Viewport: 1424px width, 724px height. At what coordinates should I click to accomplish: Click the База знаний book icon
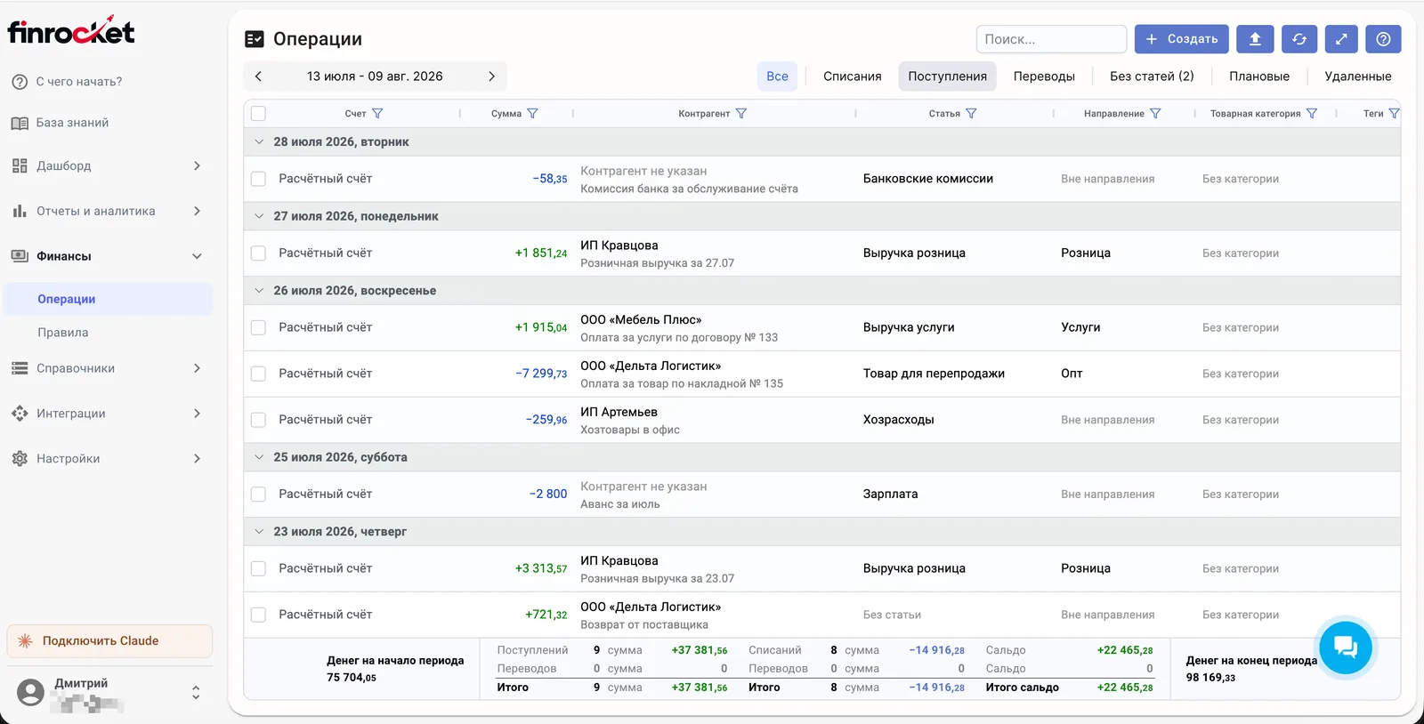[x=20, y=123]
